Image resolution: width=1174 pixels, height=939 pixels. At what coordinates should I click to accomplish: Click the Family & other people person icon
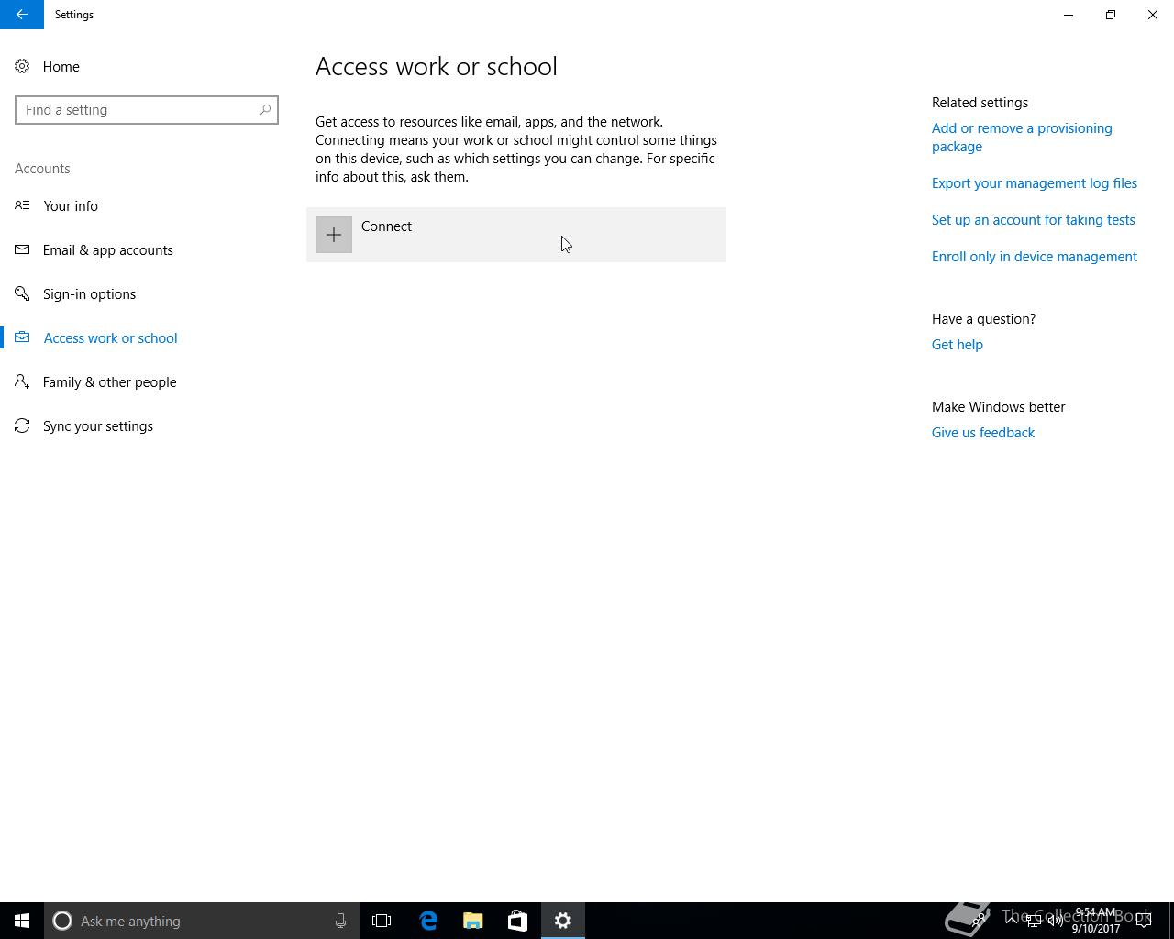(22, 381)
